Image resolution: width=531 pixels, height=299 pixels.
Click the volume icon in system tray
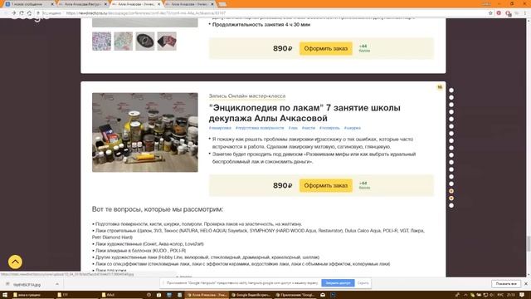492,295
